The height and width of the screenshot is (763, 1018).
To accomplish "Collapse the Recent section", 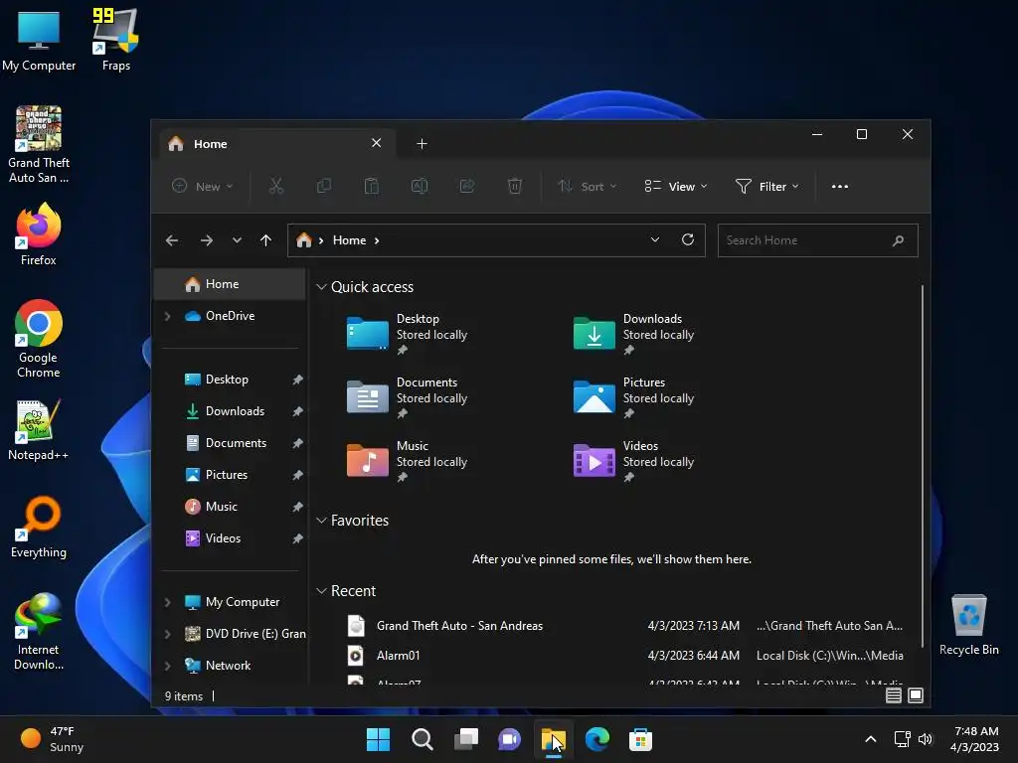I will 321,591.
